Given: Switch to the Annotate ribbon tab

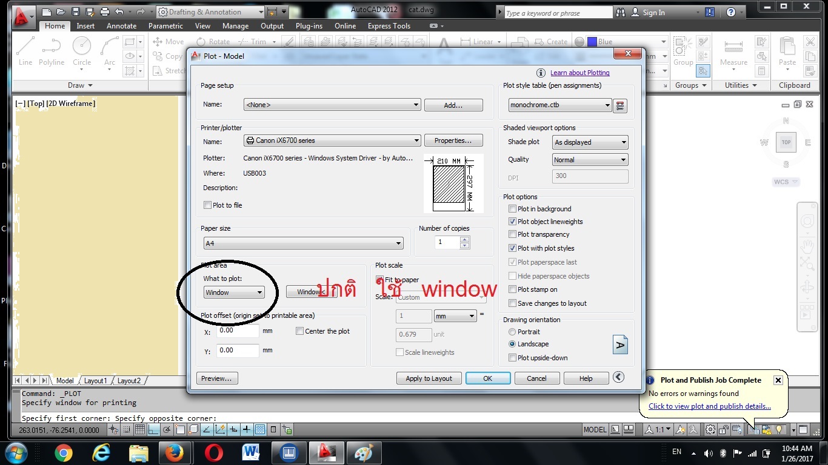Looking at the screenshot, I should tap(122, 26).
